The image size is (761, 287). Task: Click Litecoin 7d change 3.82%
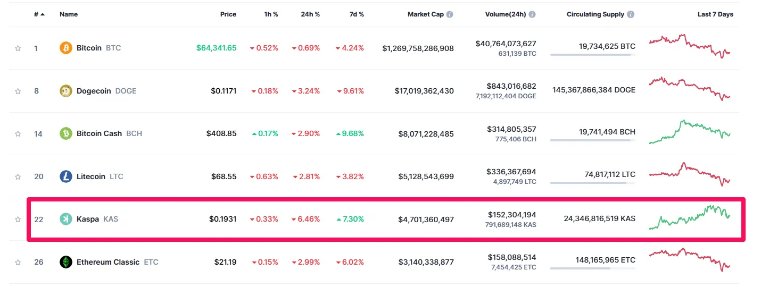[x=350, y=176]
